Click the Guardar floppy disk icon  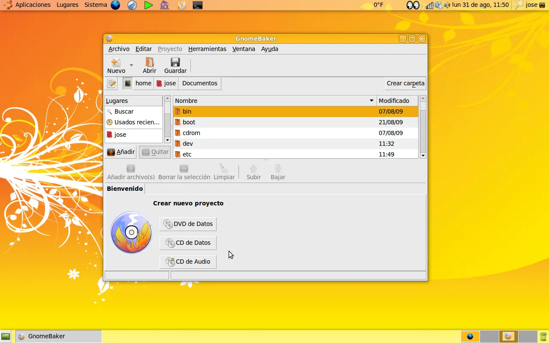(175, 62)
